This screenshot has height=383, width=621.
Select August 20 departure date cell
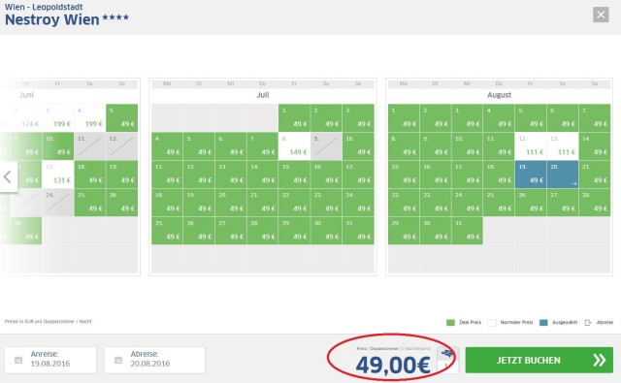[563, 175]
